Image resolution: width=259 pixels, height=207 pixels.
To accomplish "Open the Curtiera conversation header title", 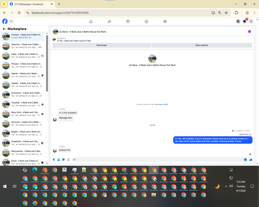I will click(x=82, y=32).
